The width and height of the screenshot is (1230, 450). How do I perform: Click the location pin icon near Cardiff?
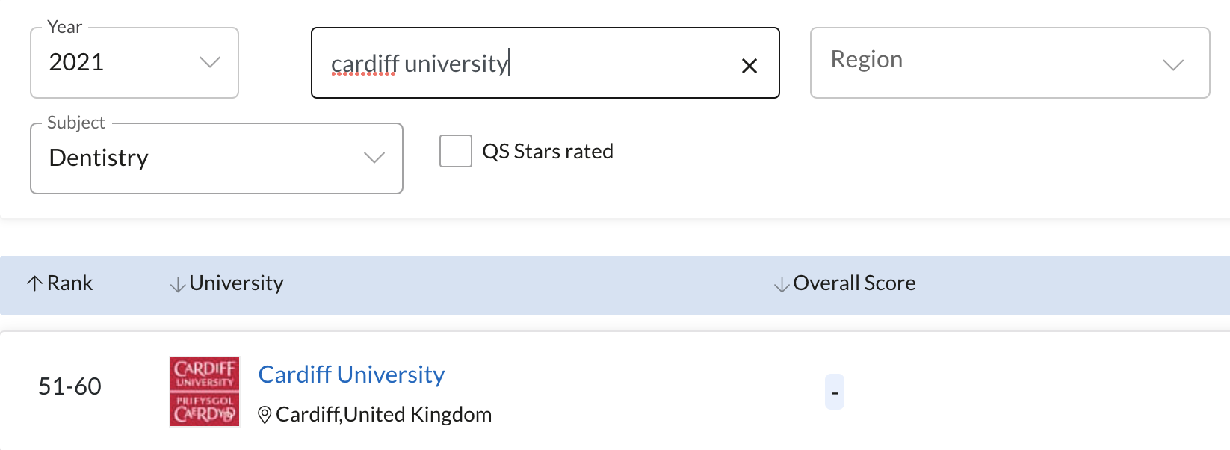(265, 415)
